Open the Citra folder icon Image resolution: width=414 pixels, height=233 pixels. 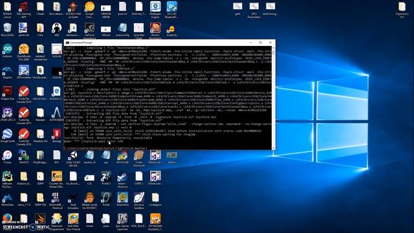(x=40, y=30)
